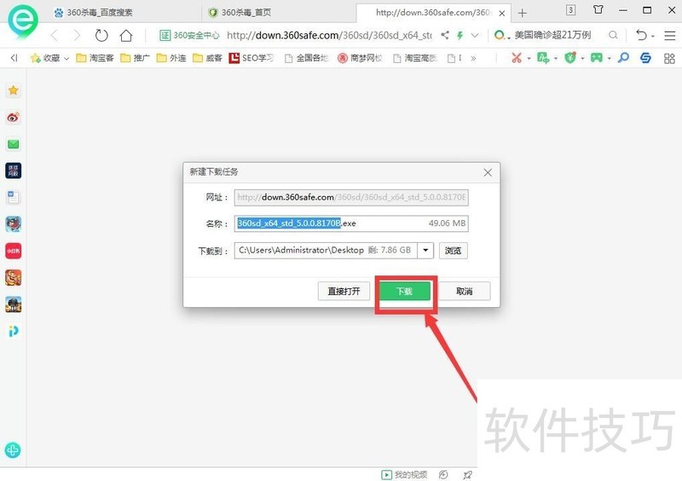Screen dimensions: 682x481
Task: Open the extensions grid icon
Action: click(x=669, y=58)
